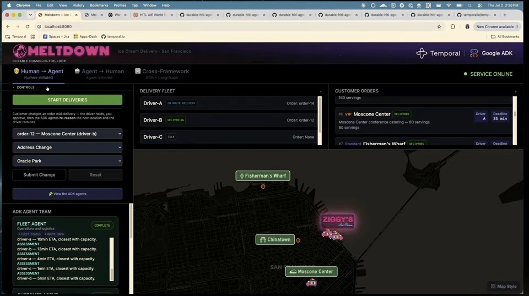Collapse the Controls section
Screen dimensions: 529x296
click(24, 87)
